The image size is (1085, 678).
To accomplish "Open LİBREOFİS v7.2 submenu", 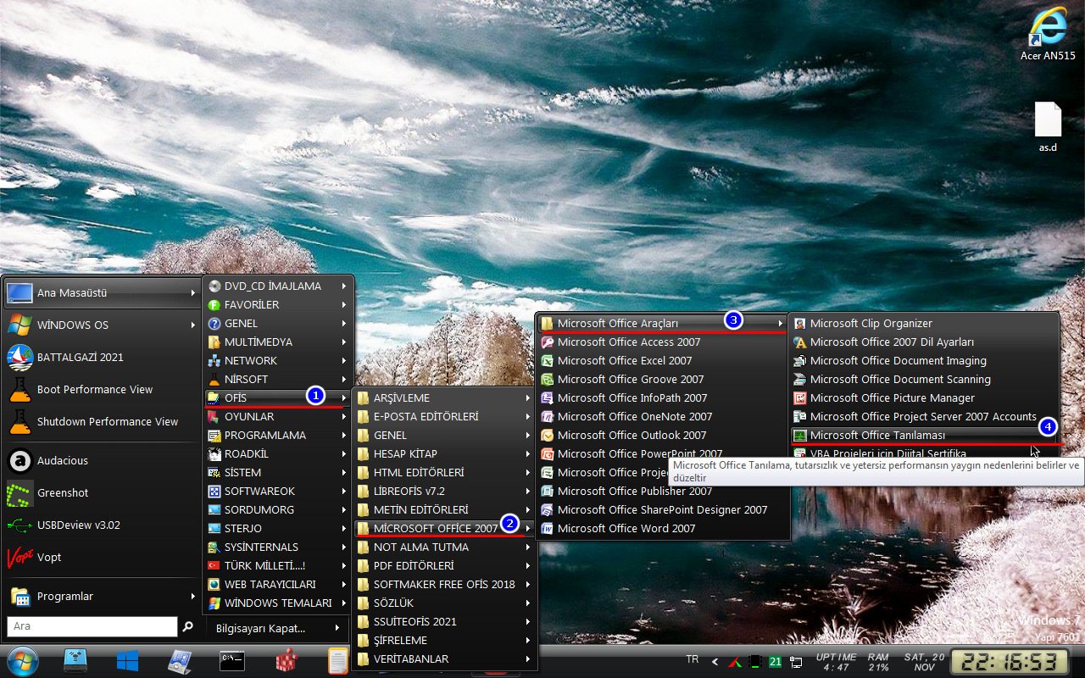I will coord(445,491).
